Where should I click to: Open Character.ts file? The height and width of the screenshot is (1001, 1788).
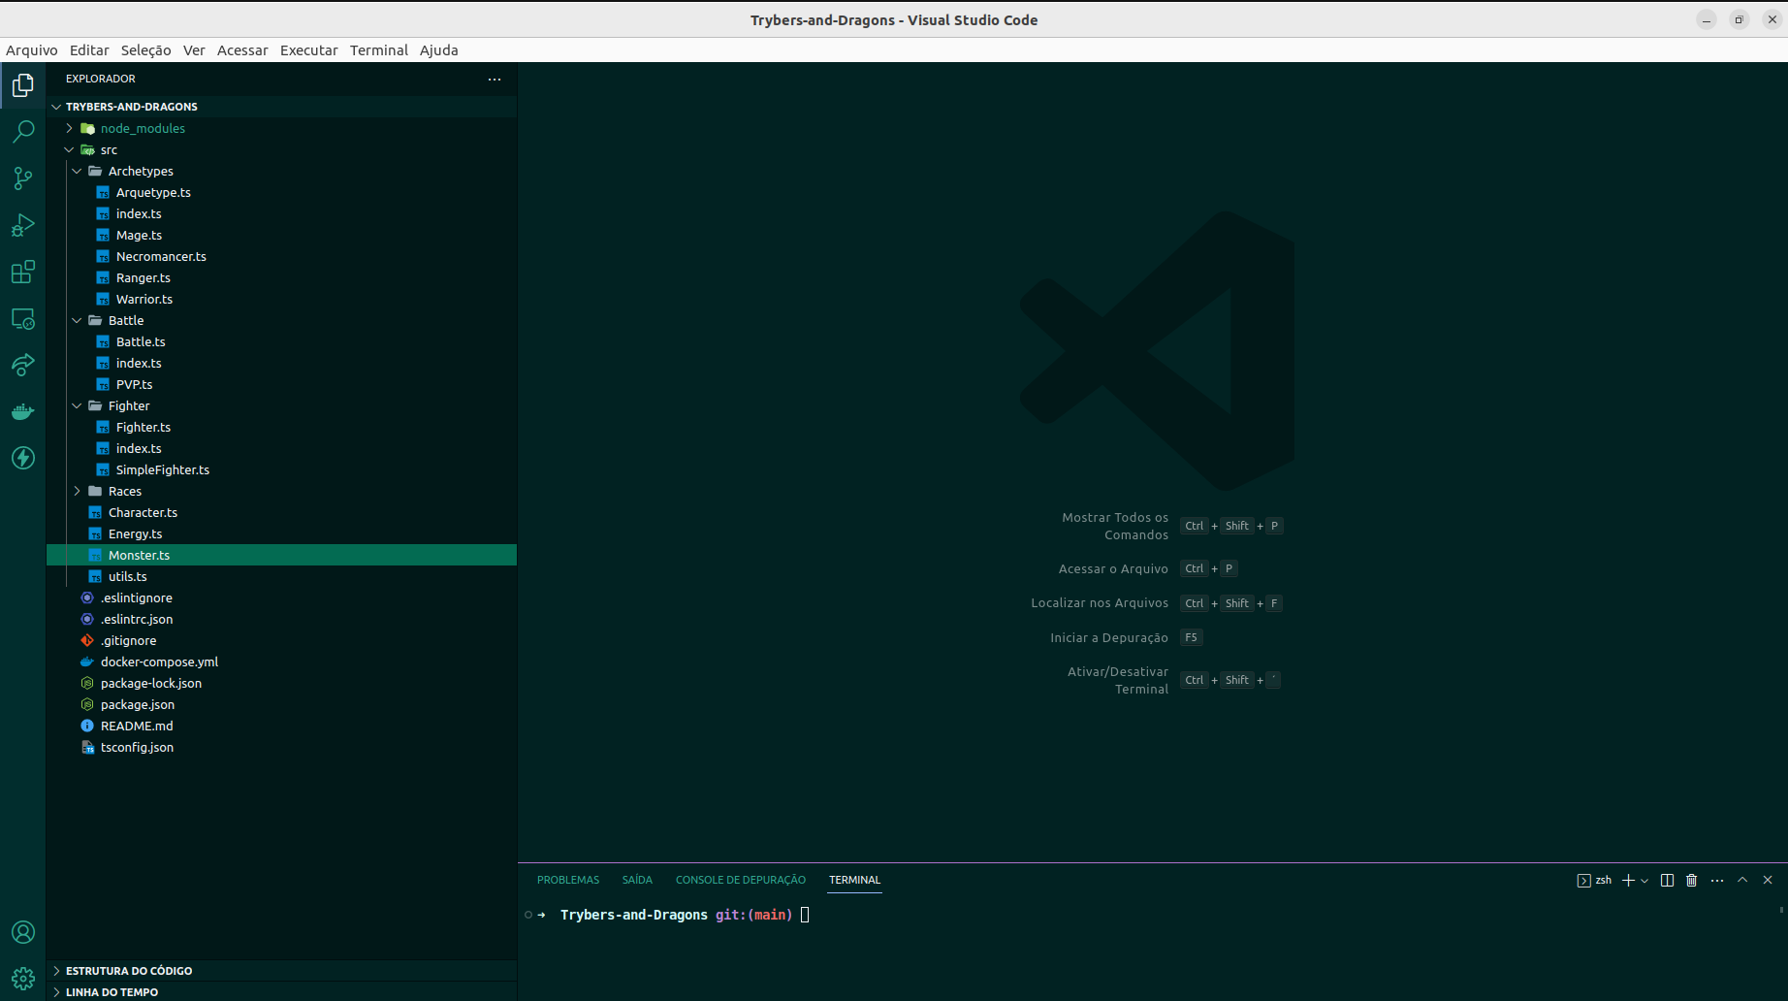coord(281,512)
